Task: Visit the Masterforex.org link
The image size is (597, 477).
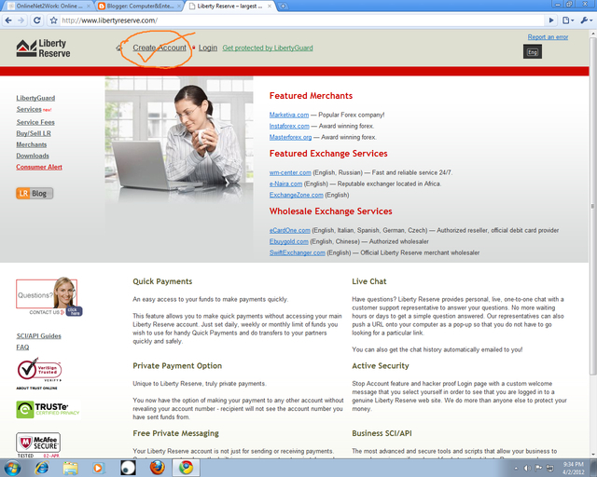Action: tap(290, 137)
